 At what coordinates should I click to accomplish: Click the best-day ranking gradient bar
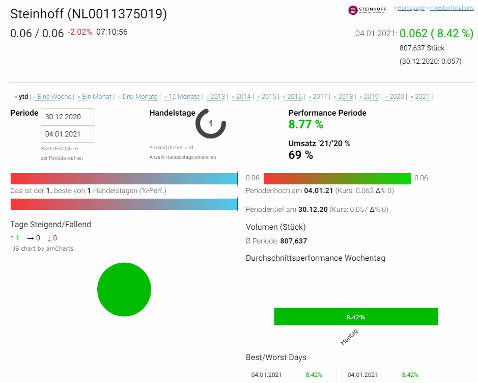click(124, 179)
